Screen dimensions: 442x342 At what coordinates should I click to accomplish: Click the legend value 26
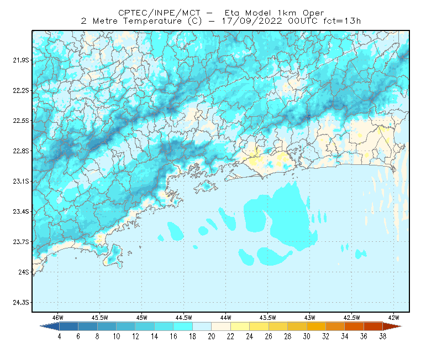(x=269, y=336)
